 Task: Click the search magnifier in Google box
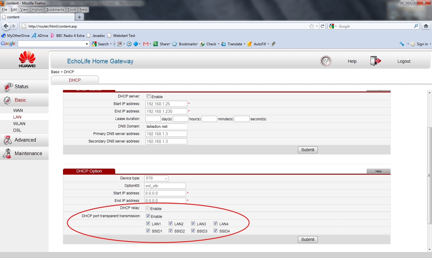pyautogui.click(x=416, y=26)
